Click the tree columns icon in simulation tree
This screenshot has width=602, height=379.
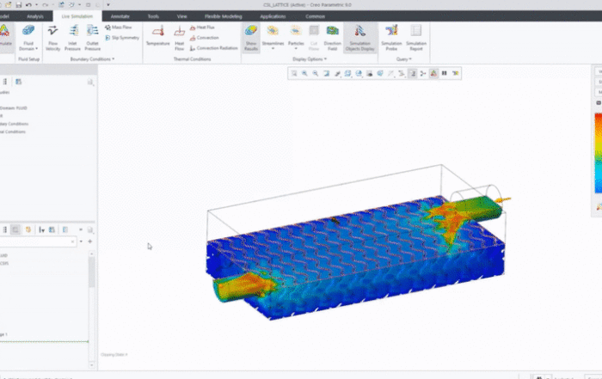click(x=18, y=82)
